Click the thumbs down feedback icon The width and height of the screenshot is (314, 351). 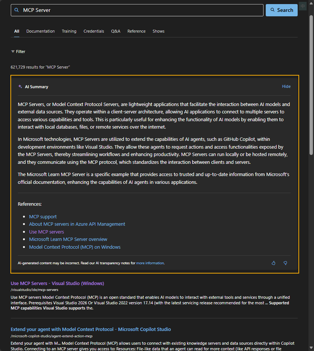click(285, 263)
